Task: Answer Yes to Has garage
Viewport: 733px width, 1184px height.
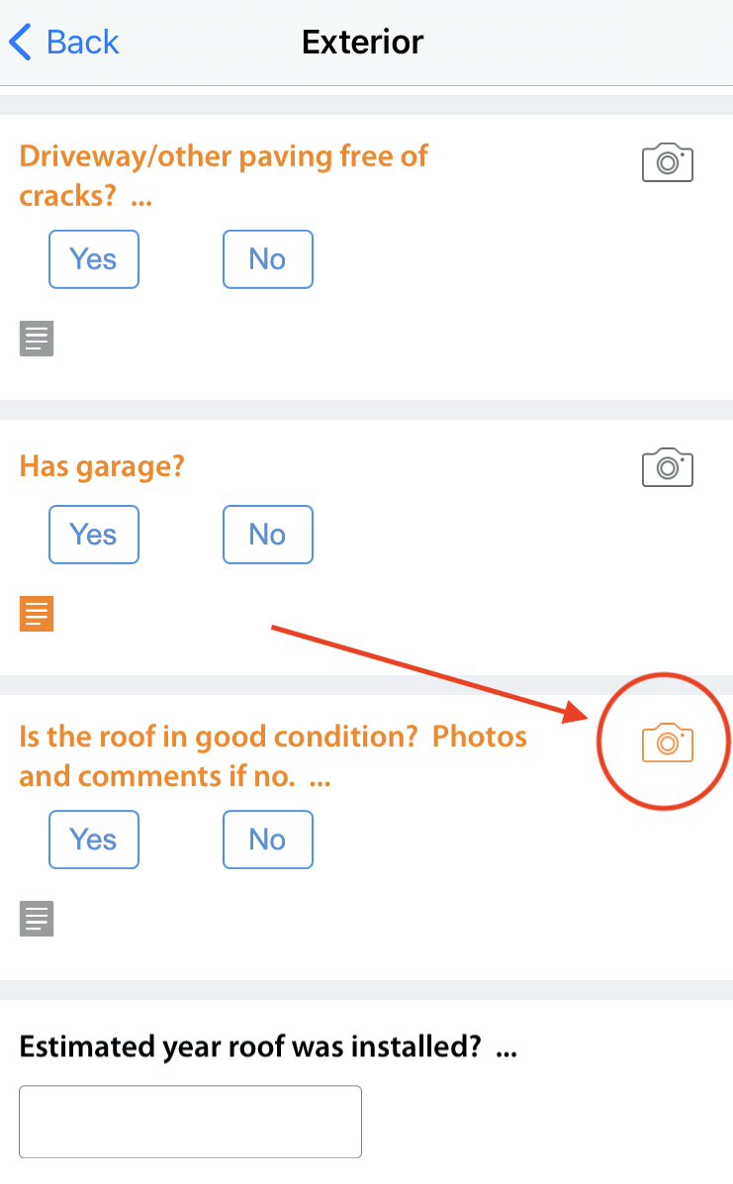Action: 94,535
